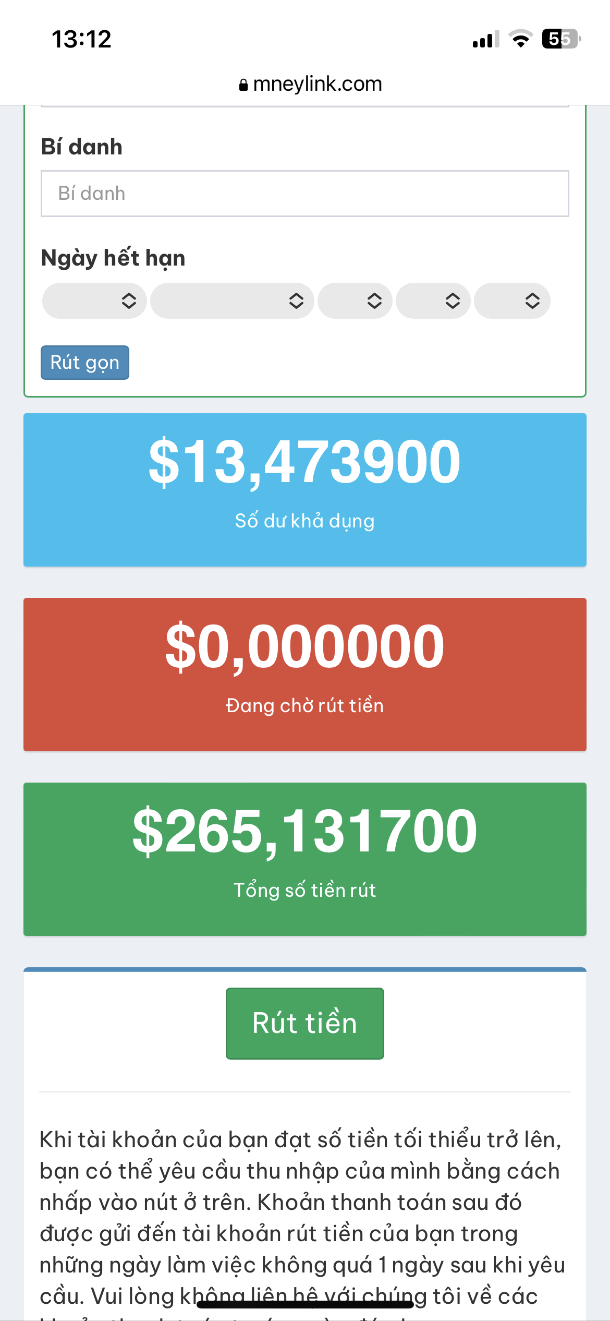Viewport: 610px width, 1321px height.
Task: Open the last expiry date dropdown
Action: click(512, 301)
